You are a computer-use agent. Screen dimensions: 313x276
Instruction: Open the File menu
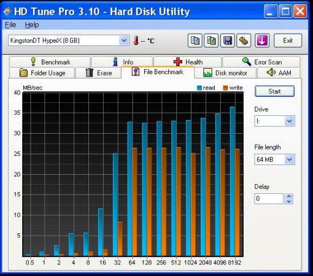(x=10, y=25)
